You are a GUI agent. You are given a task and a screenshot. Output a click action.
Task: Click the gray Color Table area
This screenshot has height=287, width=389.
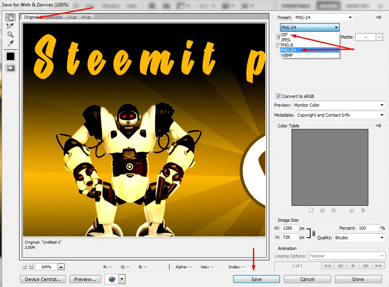(x=330, y=167)
